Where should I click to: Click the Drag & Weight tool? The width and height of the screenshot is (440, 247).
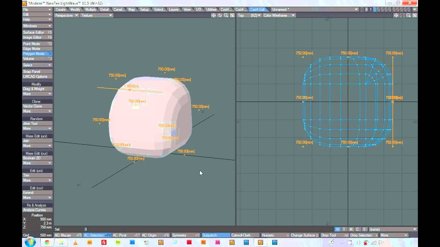pyautogui.click(x=37, y=89)
